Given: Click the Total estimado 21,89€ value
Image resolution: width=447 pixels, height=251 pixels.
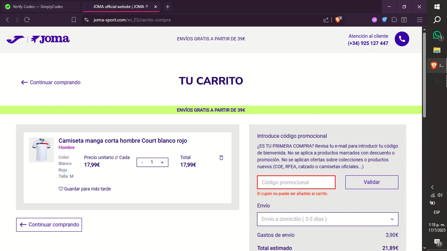Looking at the screenshot, I should (x=390, y=248).
